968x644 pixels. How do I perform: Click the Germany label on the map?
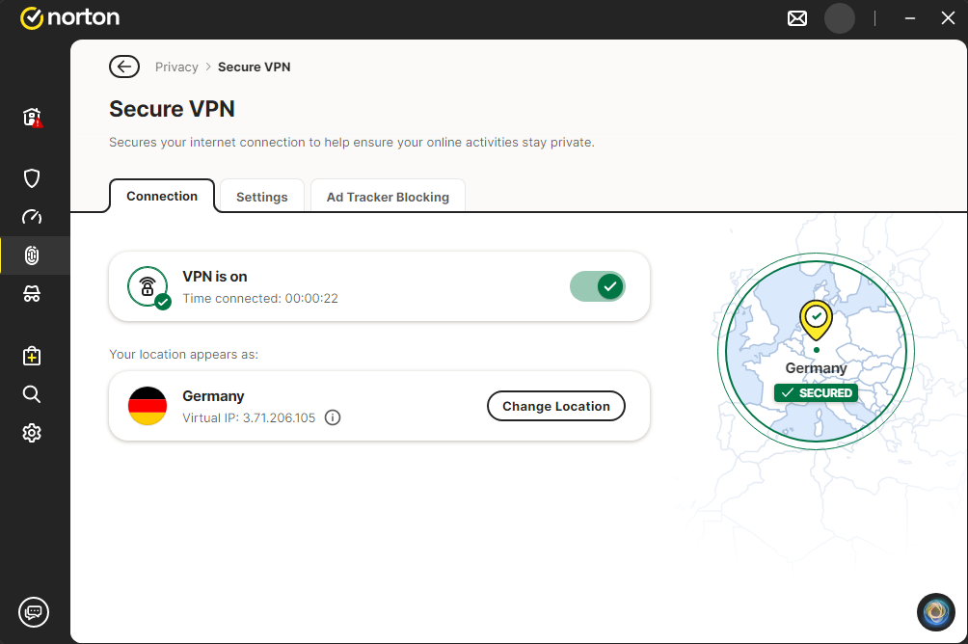pos(816,368)
